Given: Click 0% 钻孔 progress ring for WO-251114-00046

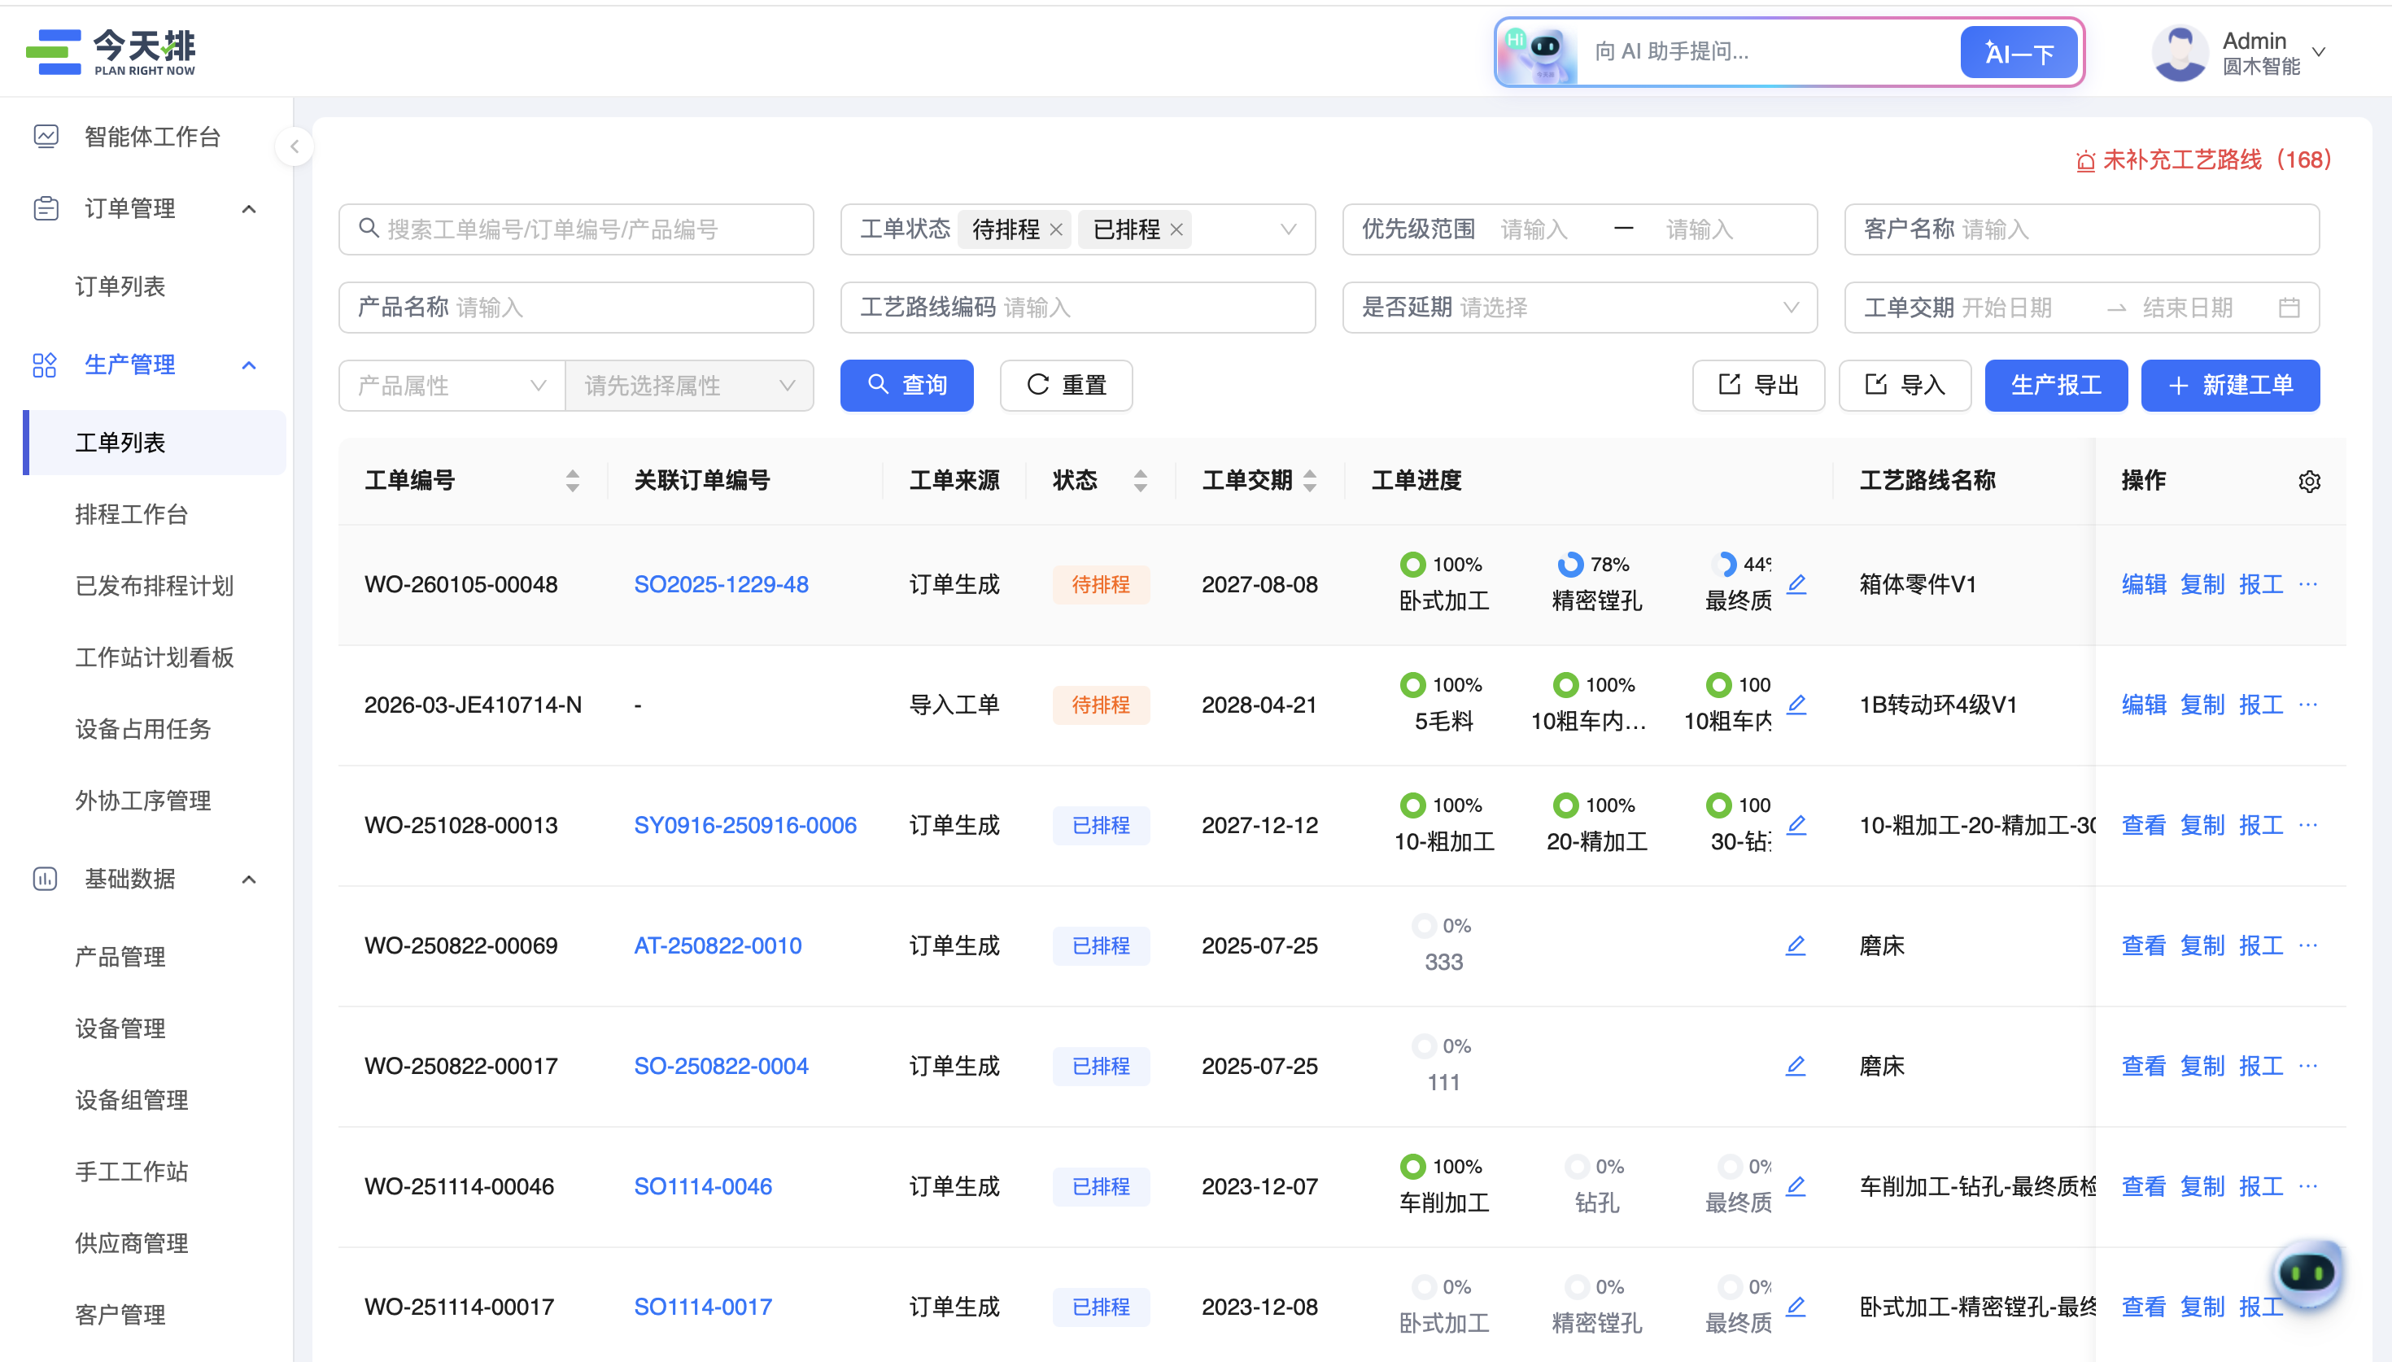Looking at the screenshot, I should (1577, 1168).
